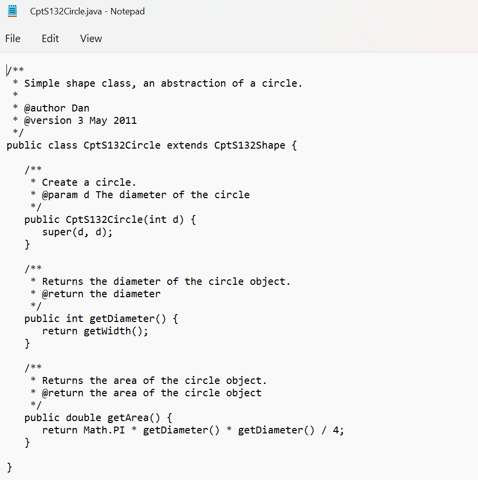The image size is (478, 480).
Task: Click the Notepad icon in the title bar
Action: (x=12, y=10)
